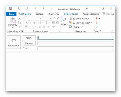121x97 pixels.
Task: Expand font color dropdown arrow
Action: [35, 27]
